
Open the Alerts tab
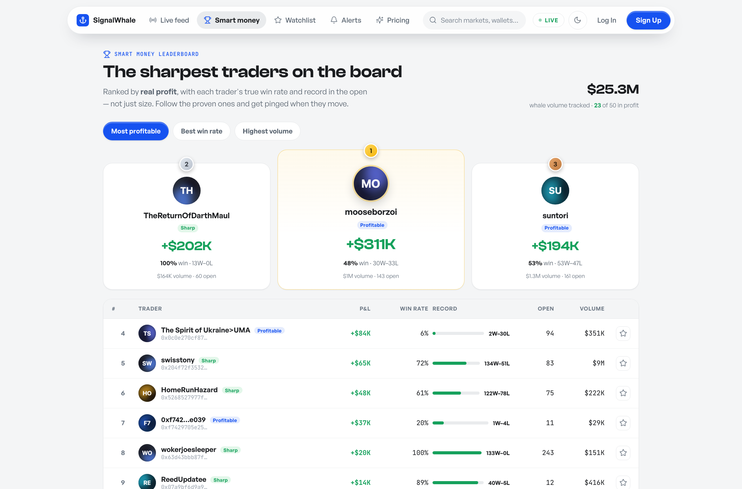click(346, 20)
